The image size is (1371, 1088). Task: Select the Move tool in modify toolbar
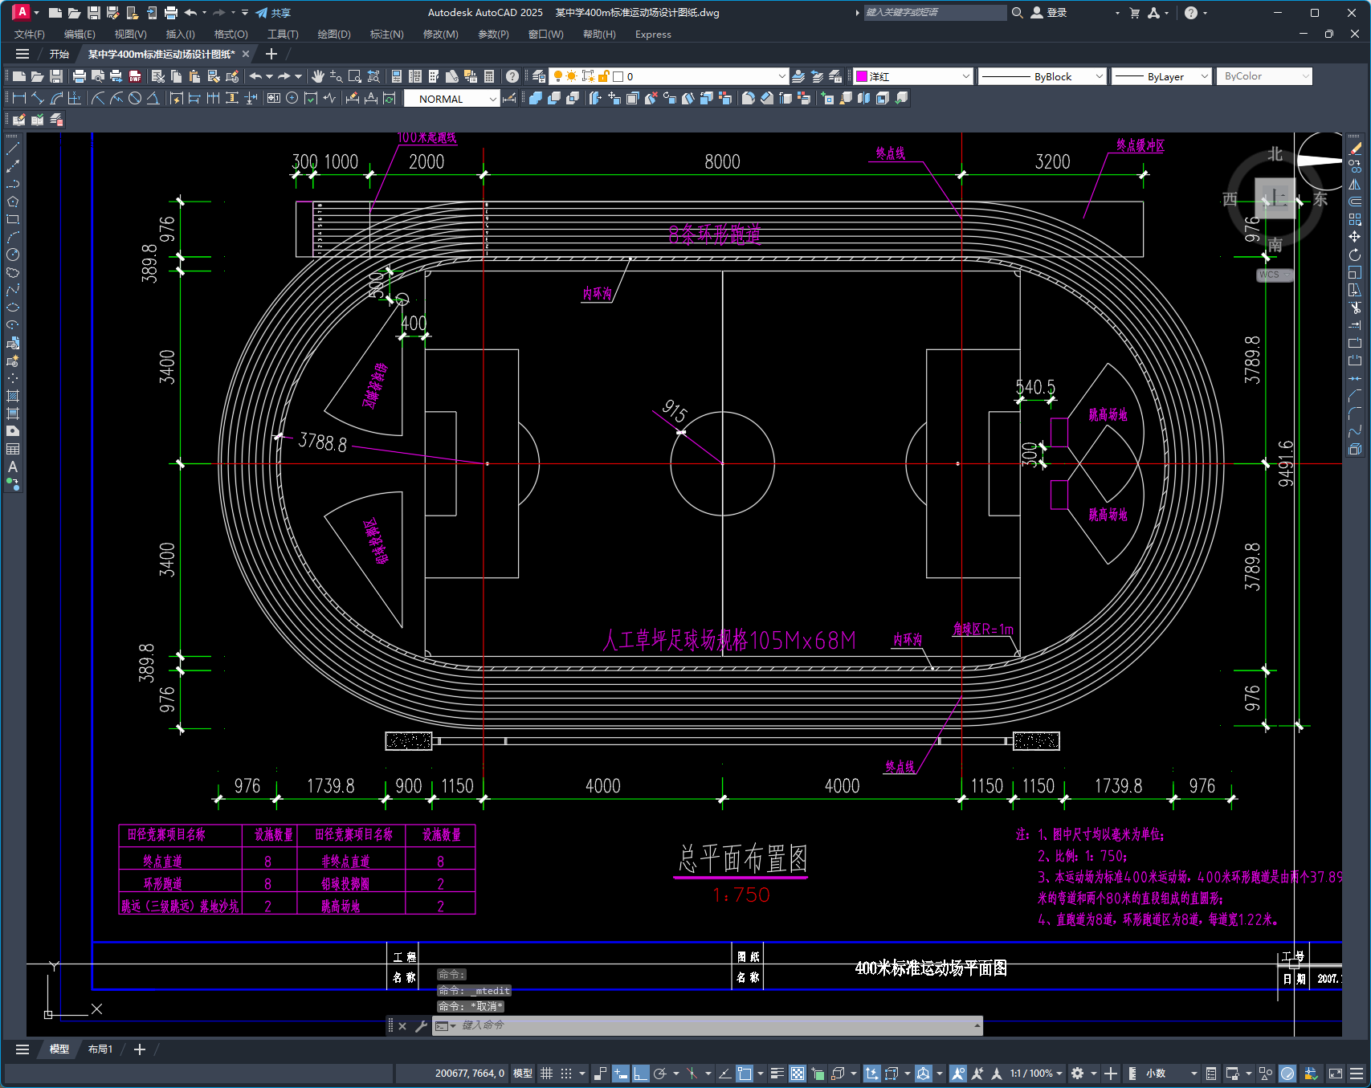pyautogui.click(x=1355, y=237)
